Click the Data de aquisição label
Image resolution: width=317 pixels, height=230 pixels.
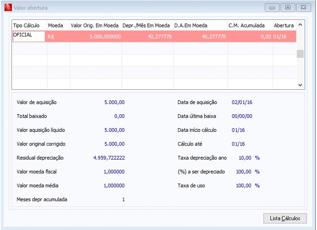coord(197,102)
